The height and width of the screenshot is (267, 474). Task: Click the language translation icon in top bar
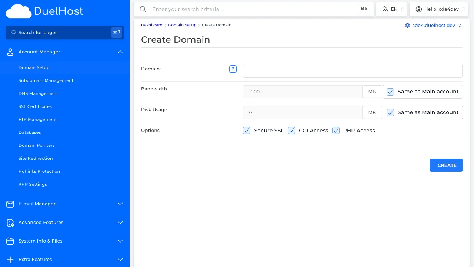pos(385,9)
